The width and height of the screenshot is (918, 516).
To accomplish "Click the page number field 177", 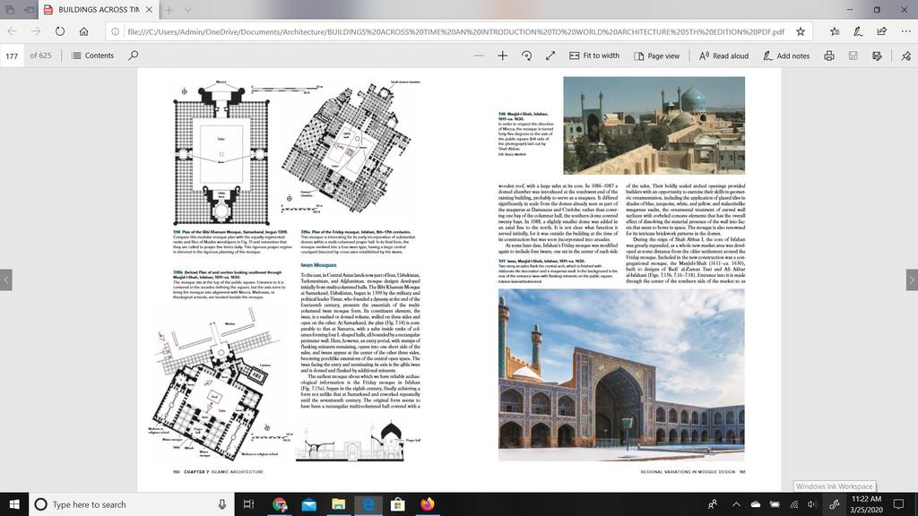I will (x=12, y=56).
